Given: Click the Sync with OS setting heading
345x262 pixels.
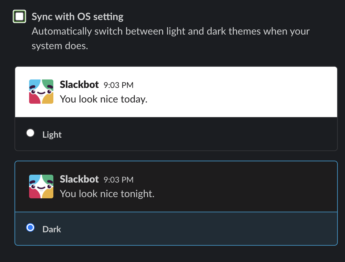Looking at the screenshot, I should click(77, 16).
